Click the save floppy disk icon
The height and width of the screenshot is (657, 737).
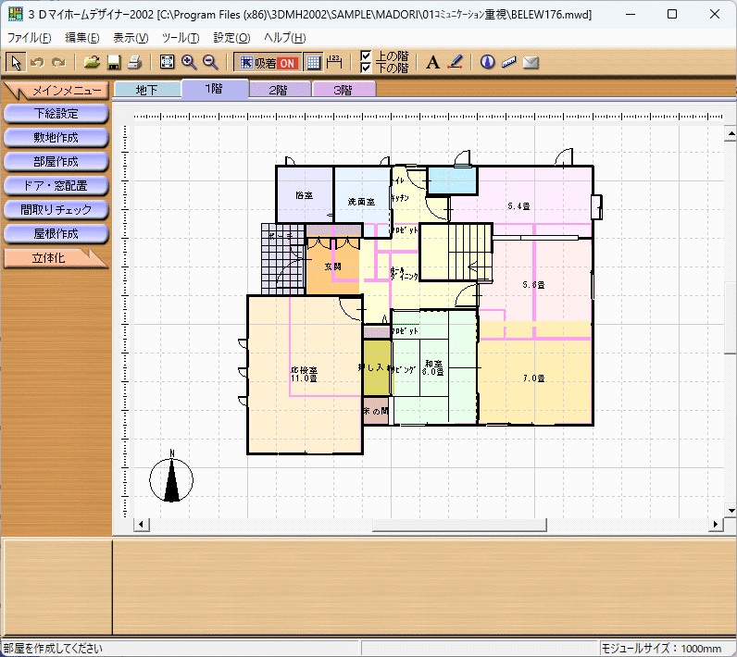click(113, 62)
